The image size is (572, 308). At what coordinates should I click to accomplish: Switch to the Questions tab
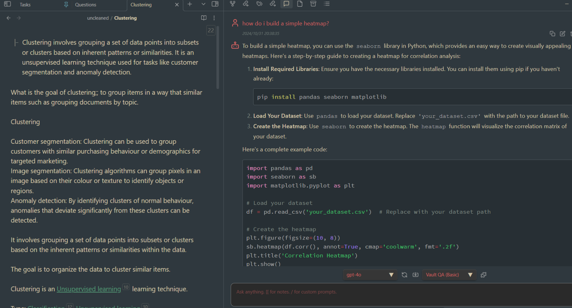85,5
